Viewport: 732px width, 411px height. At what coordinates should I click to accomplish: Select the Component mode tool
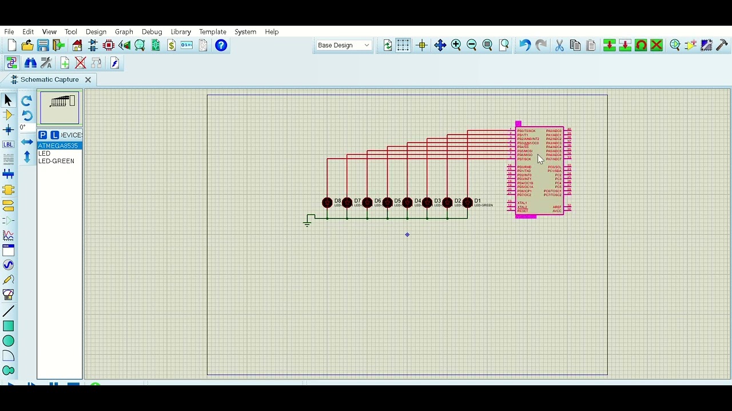(x=8, y=115)
